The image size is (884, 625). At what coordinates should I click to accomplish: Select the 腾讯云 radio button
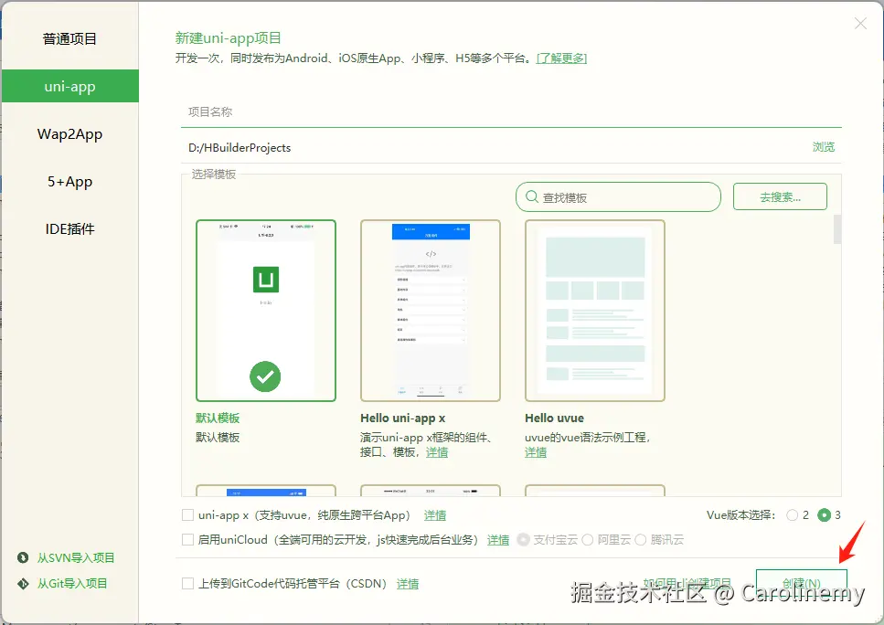click(641, 539)
